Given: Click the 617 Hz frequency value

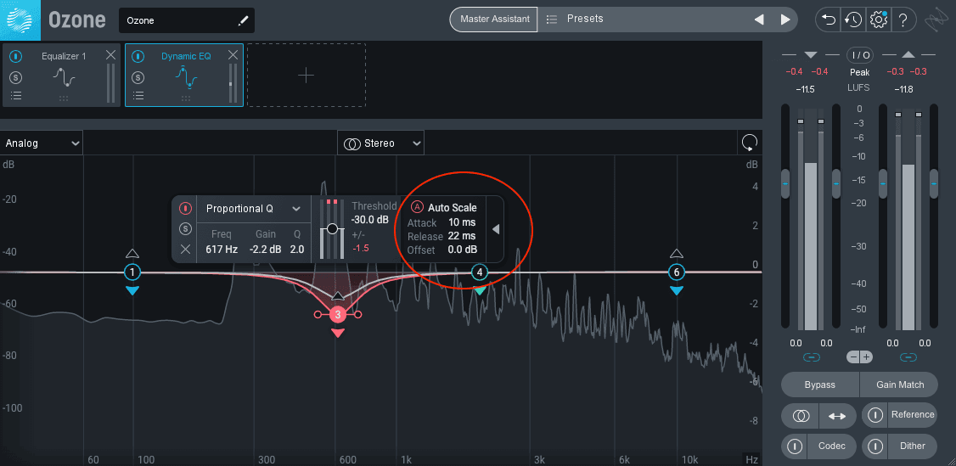Looking at the screenshot, I should tap(222, 250).
